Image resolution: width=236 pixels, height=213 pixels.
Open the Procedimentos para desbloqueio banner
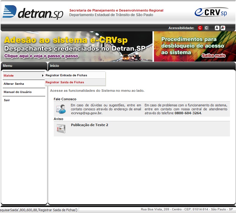[195, 46]
